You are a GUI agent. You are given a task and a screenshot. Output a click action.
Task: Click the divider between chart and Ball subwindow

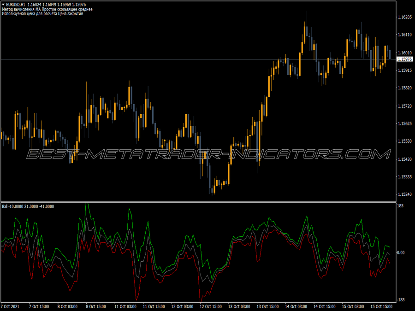click(198, 202)
